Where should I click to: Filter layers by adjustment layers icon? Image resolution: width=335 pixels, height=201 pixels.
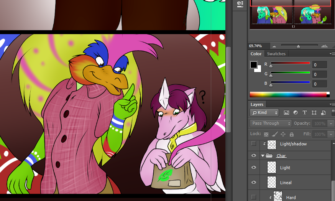pyautogui.click(x=296, y=112)
